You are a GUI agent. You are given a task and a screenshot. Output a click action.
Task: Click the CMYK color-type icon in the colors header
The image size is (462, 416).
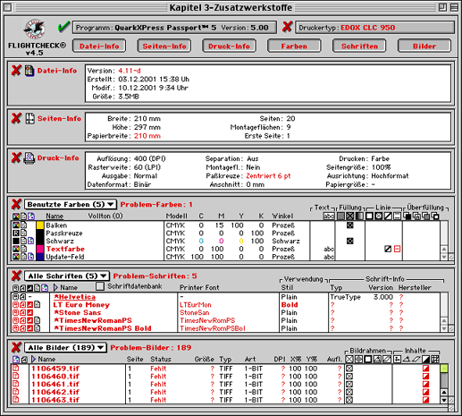pos(16,216)
